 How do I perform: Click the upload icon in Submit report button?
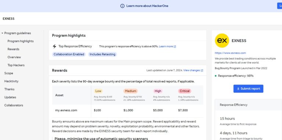click(238, 89)
